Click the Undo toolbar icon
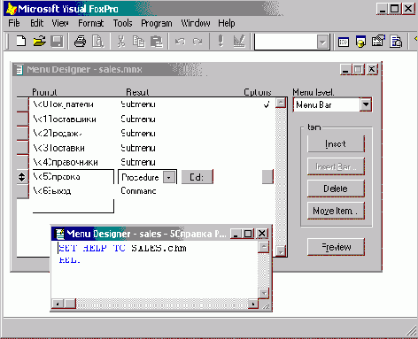 point(180,41)
